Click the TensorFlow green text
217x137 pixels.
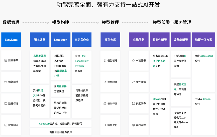(x=82, y=61)
